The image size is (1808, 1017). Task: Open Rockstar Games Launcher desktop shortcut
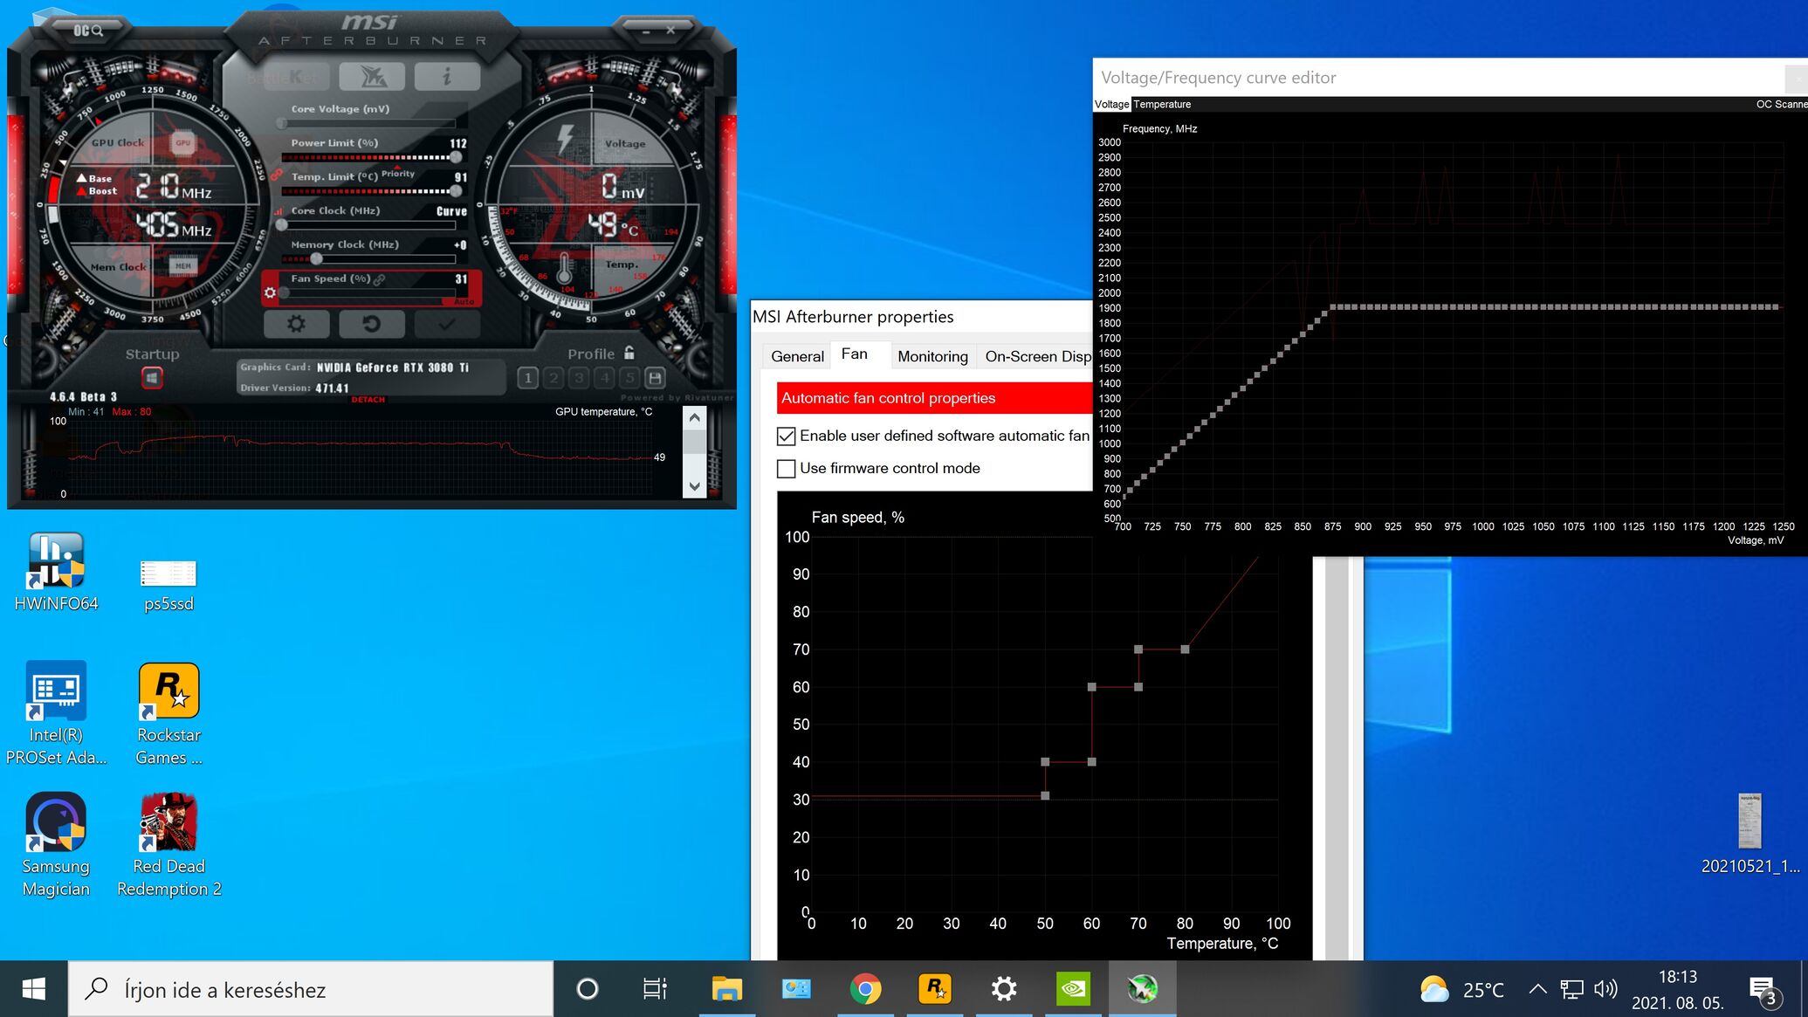click(x=168, y=714)
